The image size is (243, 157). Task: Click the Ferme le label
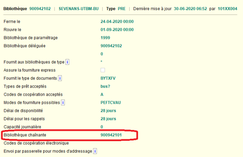(12, 22)
